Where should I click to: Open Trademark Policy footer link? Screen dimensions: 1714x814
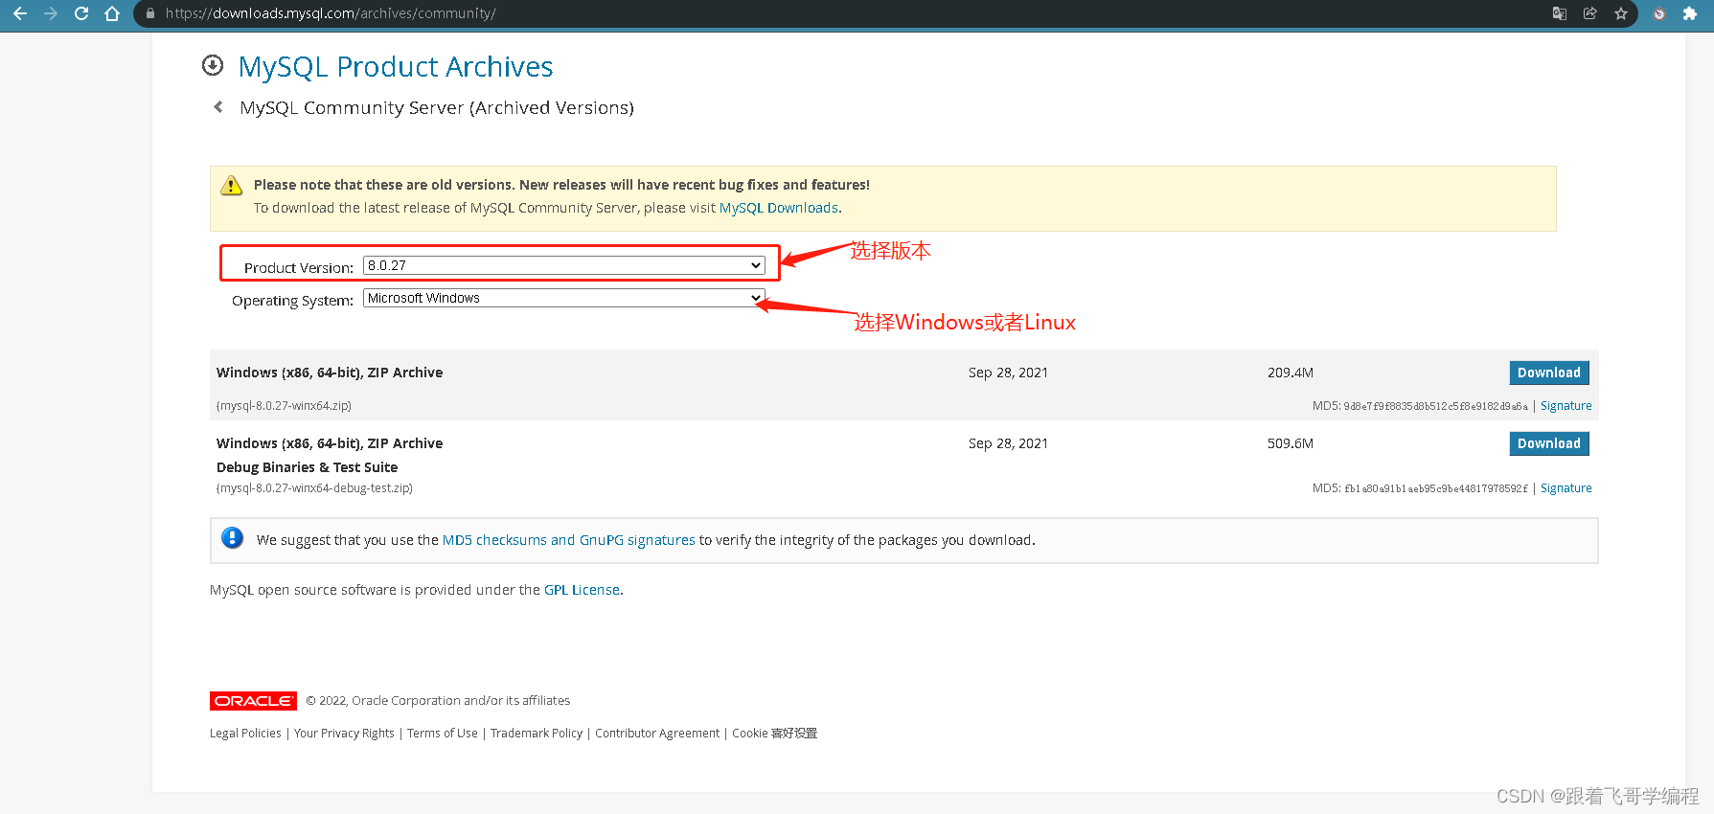[x=537, y=734]
